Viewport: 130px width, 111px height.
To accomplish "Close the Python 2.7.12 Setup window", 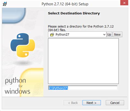I will pyautogui.click(x=124, y=3).
